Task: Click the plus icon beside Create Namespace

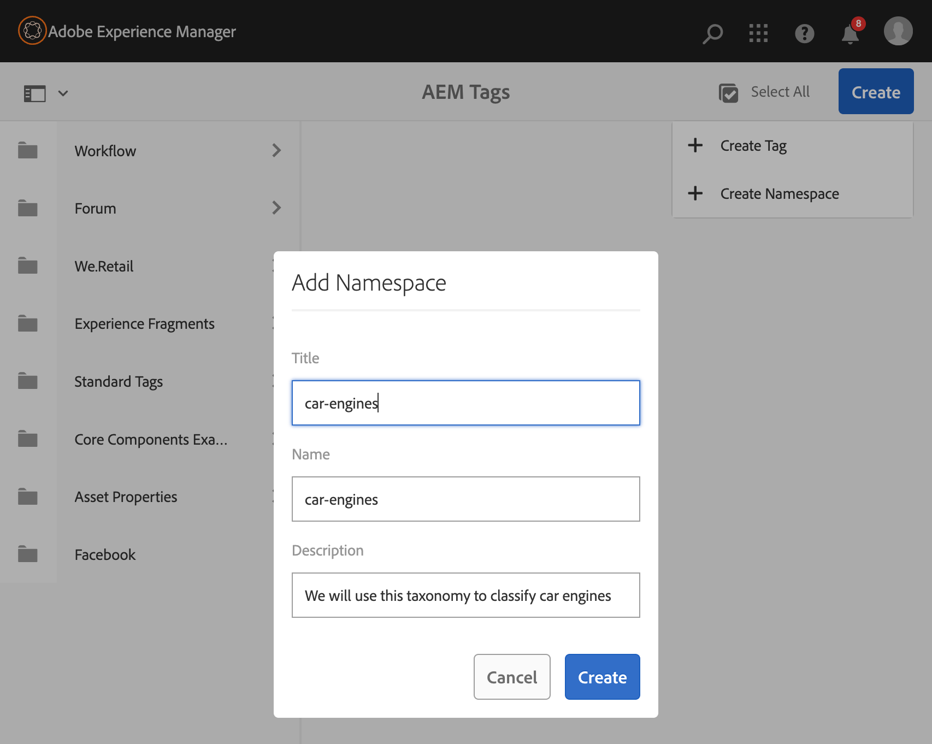Action: pyautogui.click(x=695, y=193)
